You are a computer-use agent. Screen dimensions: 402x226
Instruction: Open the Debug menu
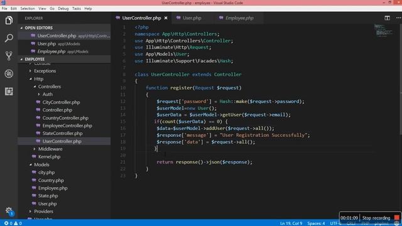click(x=63, y=8)
